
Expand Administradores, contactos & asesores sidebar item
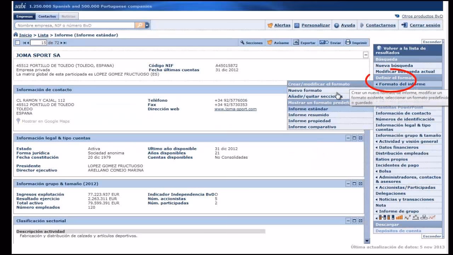tap(408, 180)
